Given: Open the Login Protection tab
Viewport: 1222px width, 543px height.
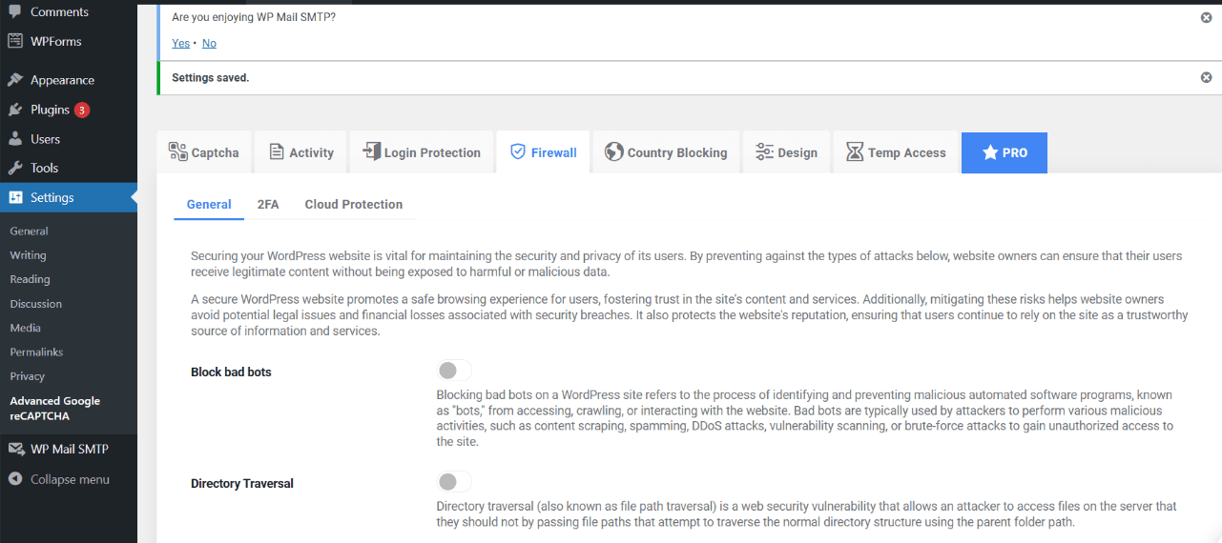Looking at the screenshot, I should click(422, 152).
